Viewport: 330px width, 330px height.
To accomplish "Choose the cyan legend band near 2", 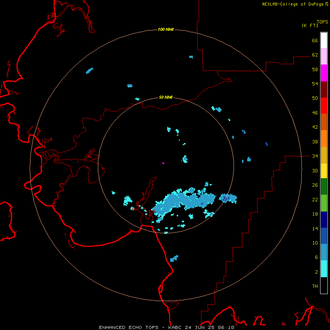I will point(324,269).
